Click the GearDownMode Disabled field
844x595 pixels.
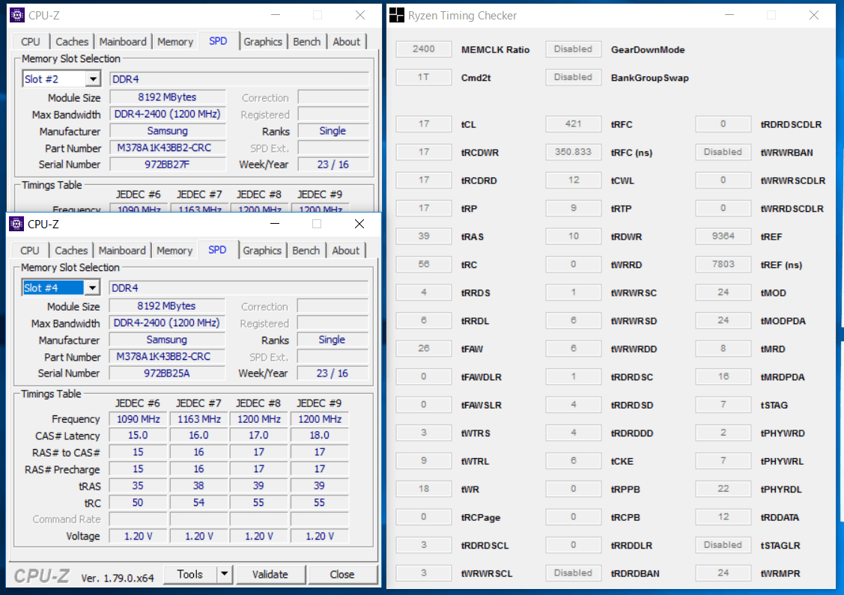pyautogui.click(x=573, y=49)
